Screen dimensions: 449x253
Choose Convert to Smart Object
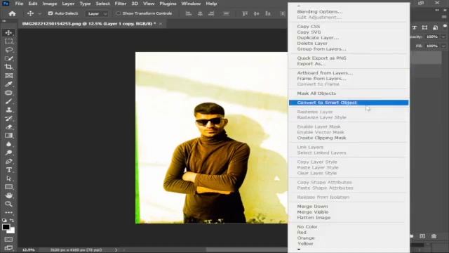(x=349, y=103)
